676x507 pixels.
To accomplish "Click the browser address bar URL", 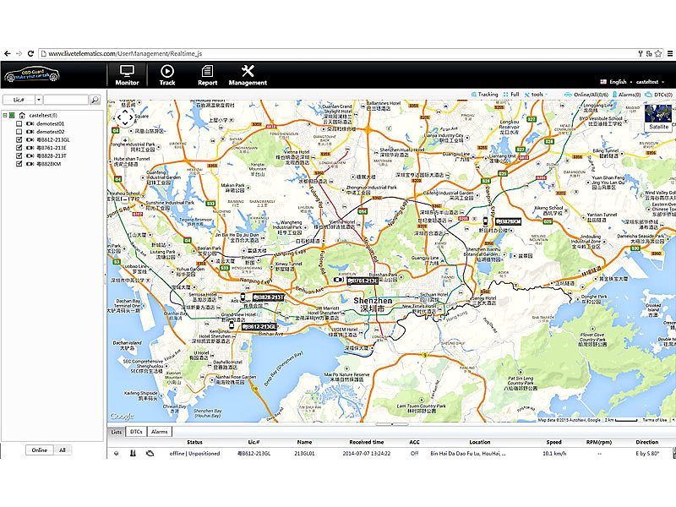I will (x=125, y=53).
